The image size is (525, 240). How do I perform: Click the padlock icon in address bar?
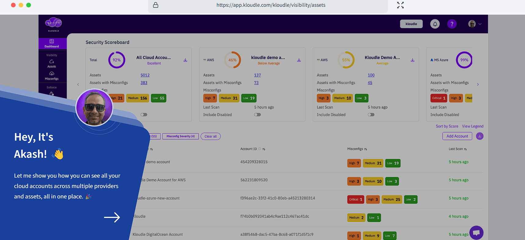click(156, 5)
